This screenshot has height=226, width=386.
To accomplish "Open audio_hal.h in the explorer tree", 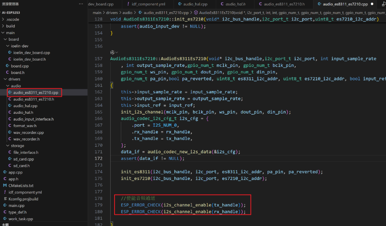I will [x=23, y=112].
